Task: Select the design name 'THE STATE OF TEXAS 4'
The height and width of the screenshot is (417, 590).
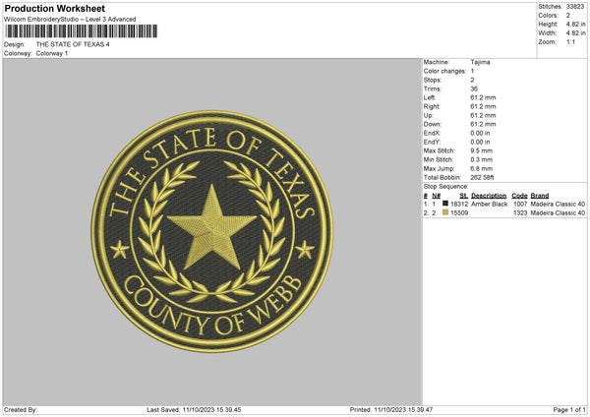Action: pos(73,44)
